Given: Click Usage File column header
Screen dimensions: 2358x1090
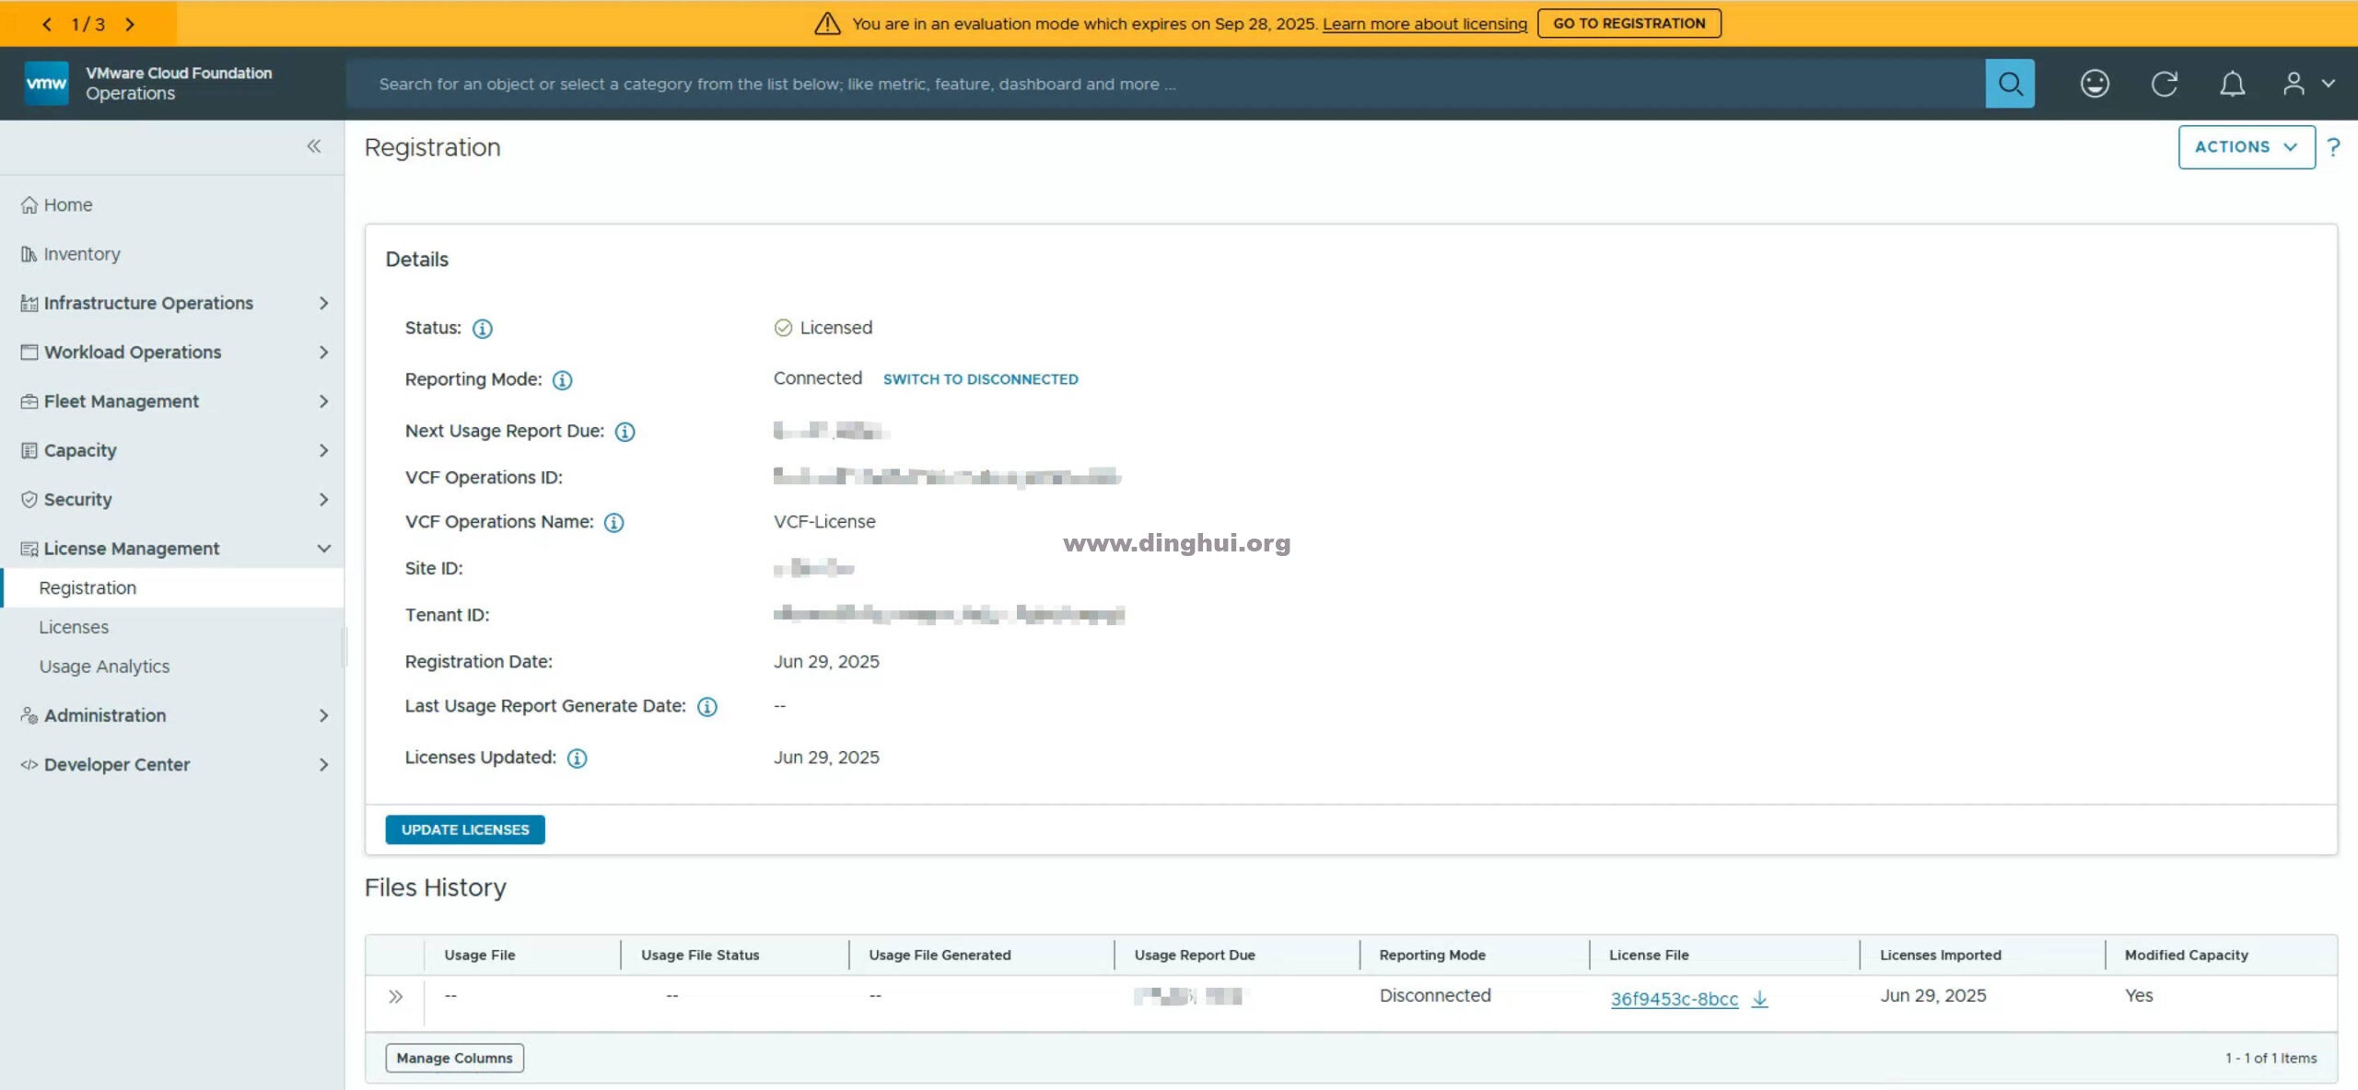Looking at the screenshot, I should (479, 956).
